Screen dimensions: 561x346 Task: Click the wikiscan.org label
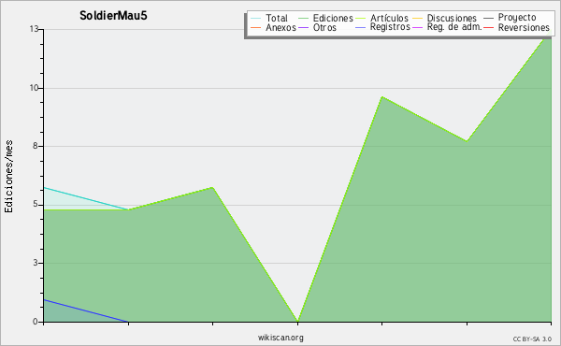[x=280, y=338]
